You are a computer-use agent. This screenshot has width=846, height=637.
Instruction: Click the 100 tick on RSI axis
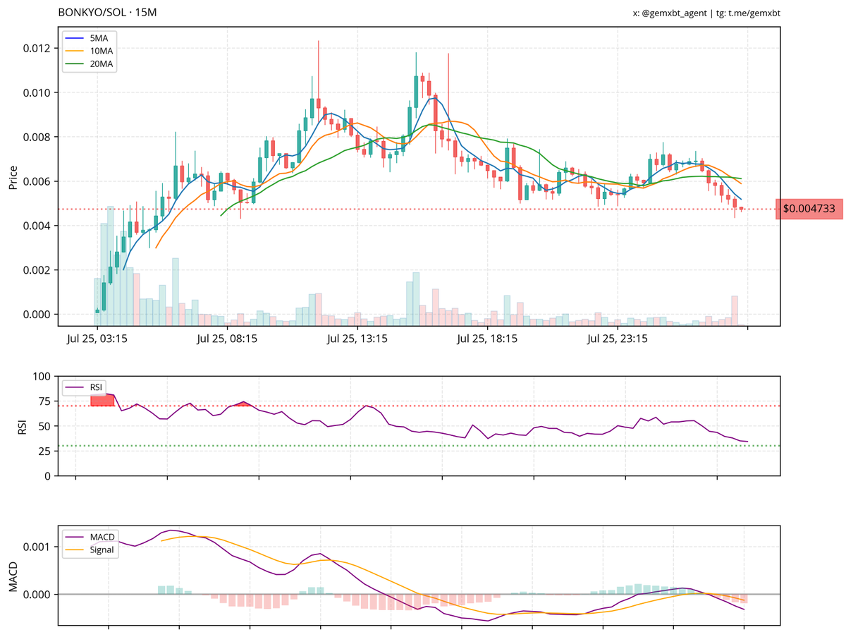(42, 377)
